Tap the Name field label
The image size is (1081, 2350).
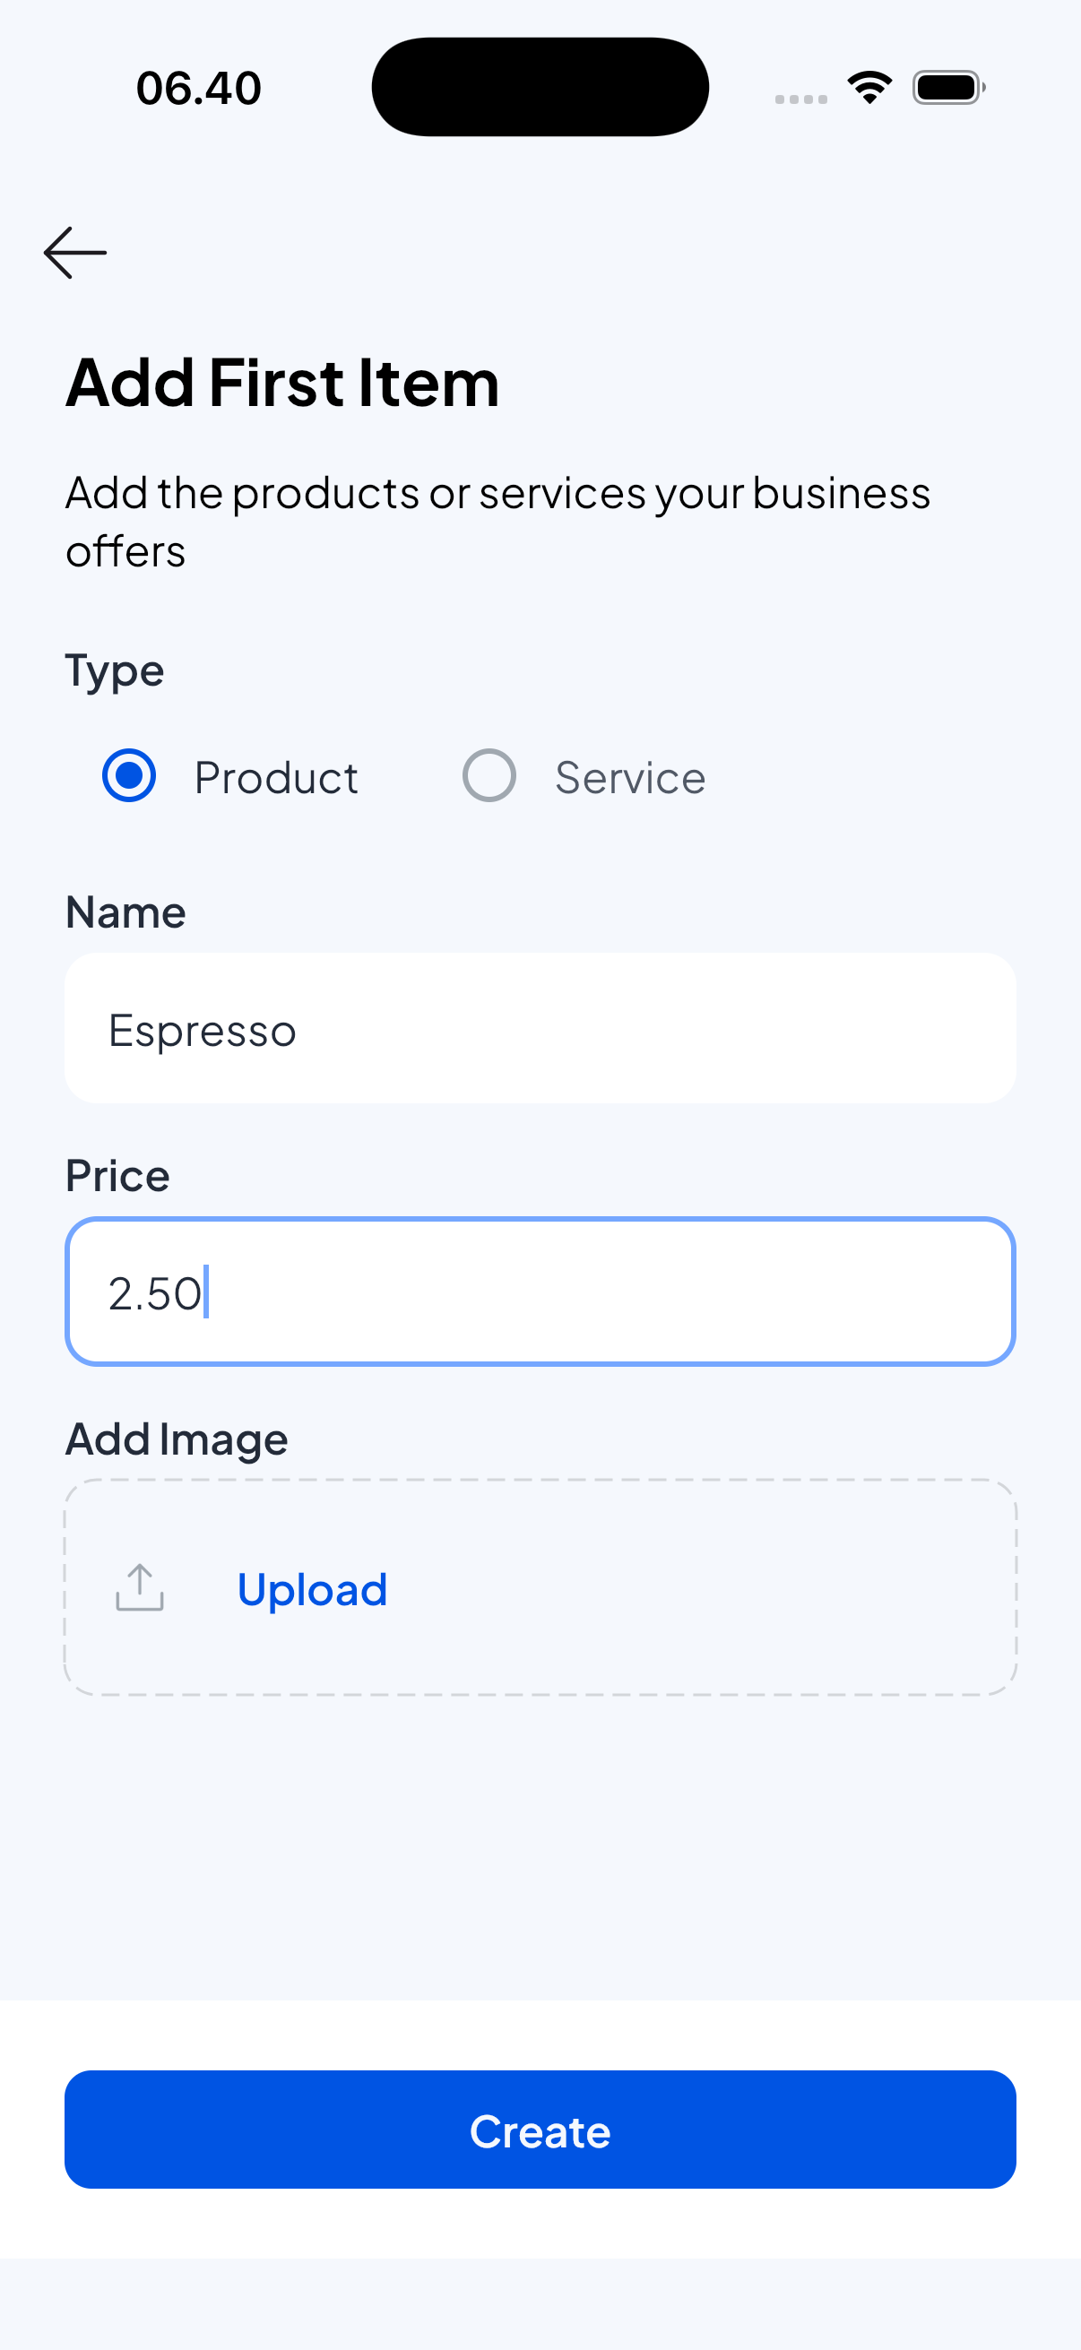point(125,912)
